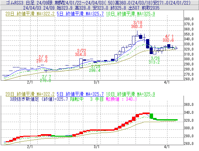Click lower chart '20日 終値平滑 MA=322.2' legend

pyautogui.click(x=30, y=94)
